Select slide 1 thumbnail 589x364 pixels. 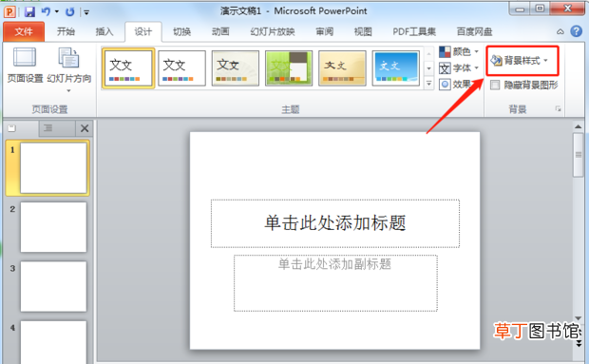(53, 168)
